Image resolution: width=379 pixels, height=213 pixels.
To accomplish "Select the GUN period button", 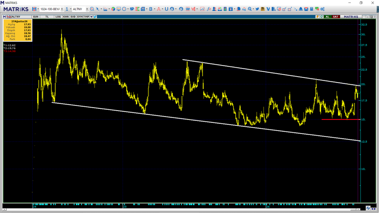I will pyautogui.click(x=36, y=17).
